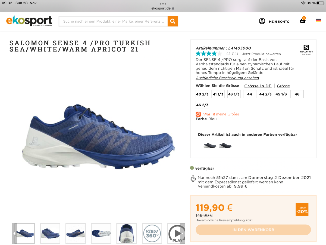Focus the product search field

(113, 21)
